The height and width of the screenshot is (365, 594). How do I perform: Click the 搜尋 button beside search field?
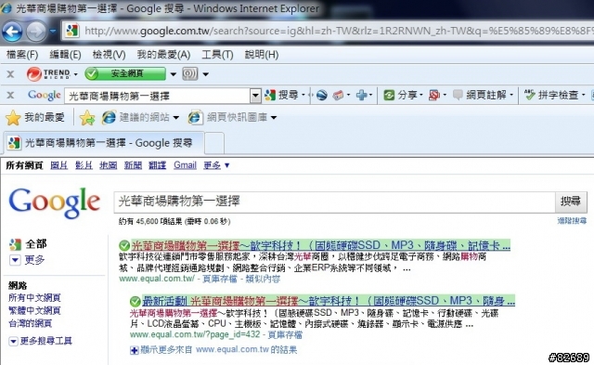571,202
